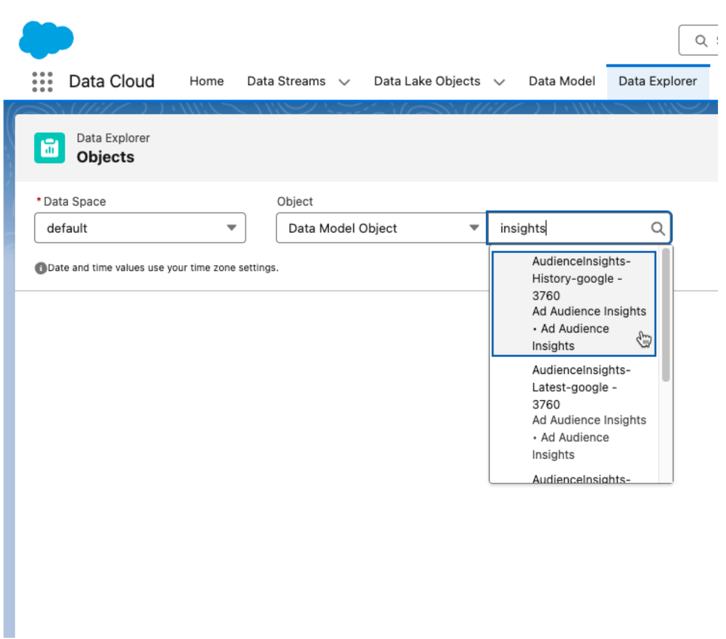The width and height of the screenshot is (726, 639).
Task: Click the object search field containing insights
Action: pos(579,228)
